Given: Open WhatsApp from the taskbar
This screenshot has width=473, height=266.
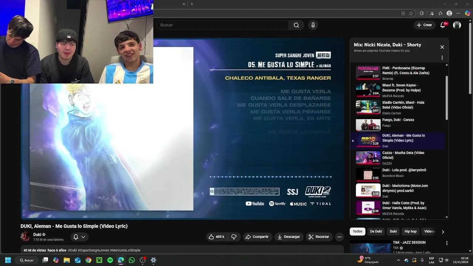Looking at the screenshot, I should point(132,260).
